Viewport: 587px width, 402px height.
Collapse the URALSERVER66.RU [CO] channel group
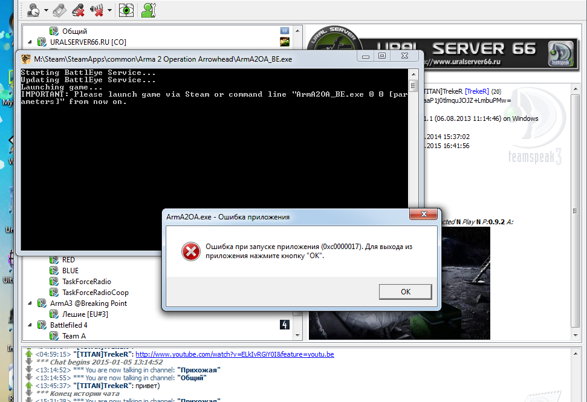[30, 42]
